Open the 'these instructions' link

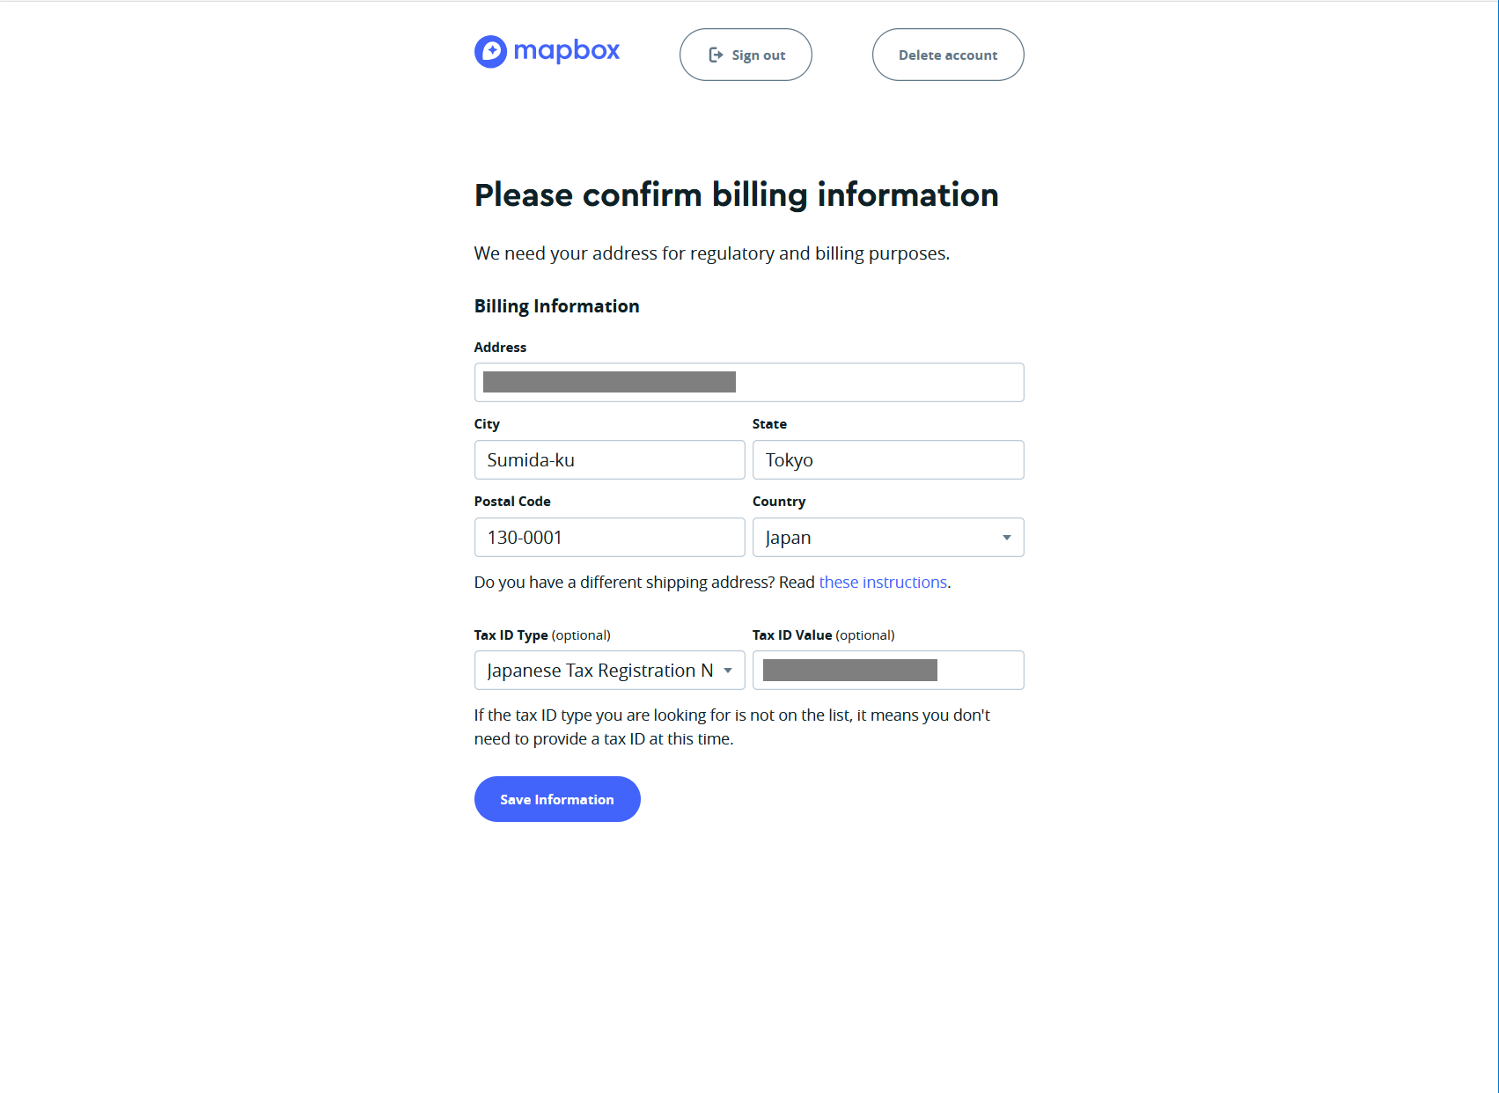[883, 583]
